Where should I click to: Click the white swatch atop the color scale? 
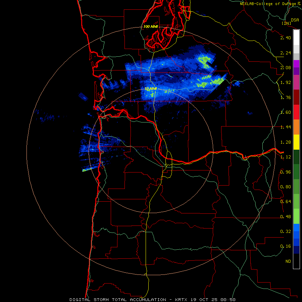point(296,38)
